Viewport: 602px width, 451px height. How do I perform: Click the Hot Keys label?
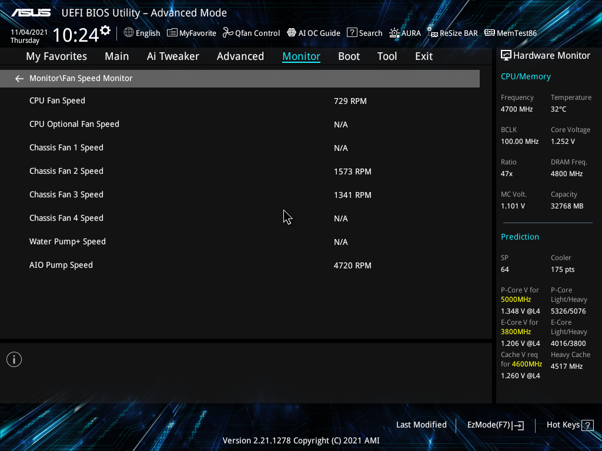click(x=563, y=425)
